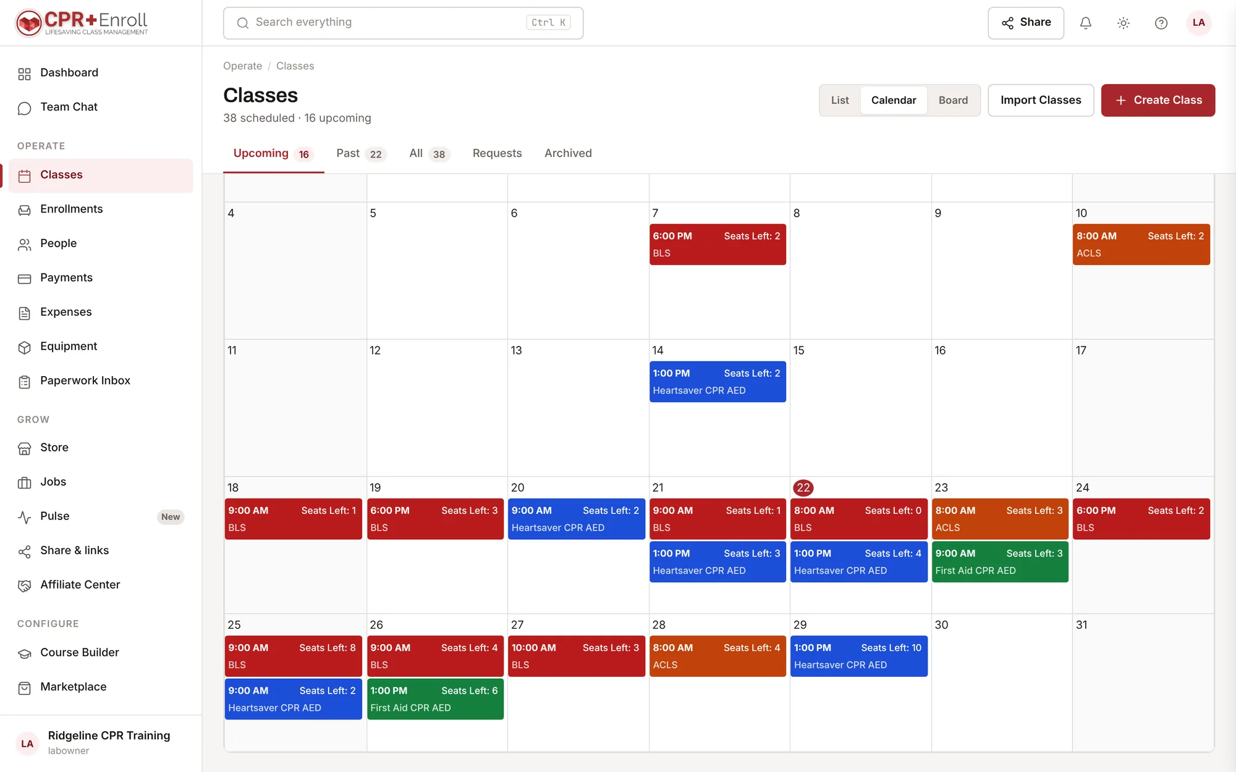Click the Course Builder graduation cap icon
Image resolution: width=1236 pixels, height=772 pixels.
tap(24, 654)
